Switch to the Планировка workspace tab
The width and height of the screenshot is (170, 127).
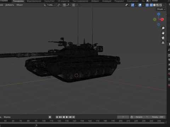18,1
